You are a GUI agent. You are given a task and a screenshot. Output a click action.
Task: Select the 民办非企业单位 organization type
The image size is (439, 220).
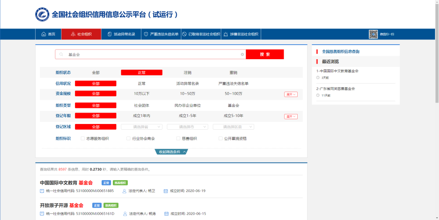click(187, 105)
